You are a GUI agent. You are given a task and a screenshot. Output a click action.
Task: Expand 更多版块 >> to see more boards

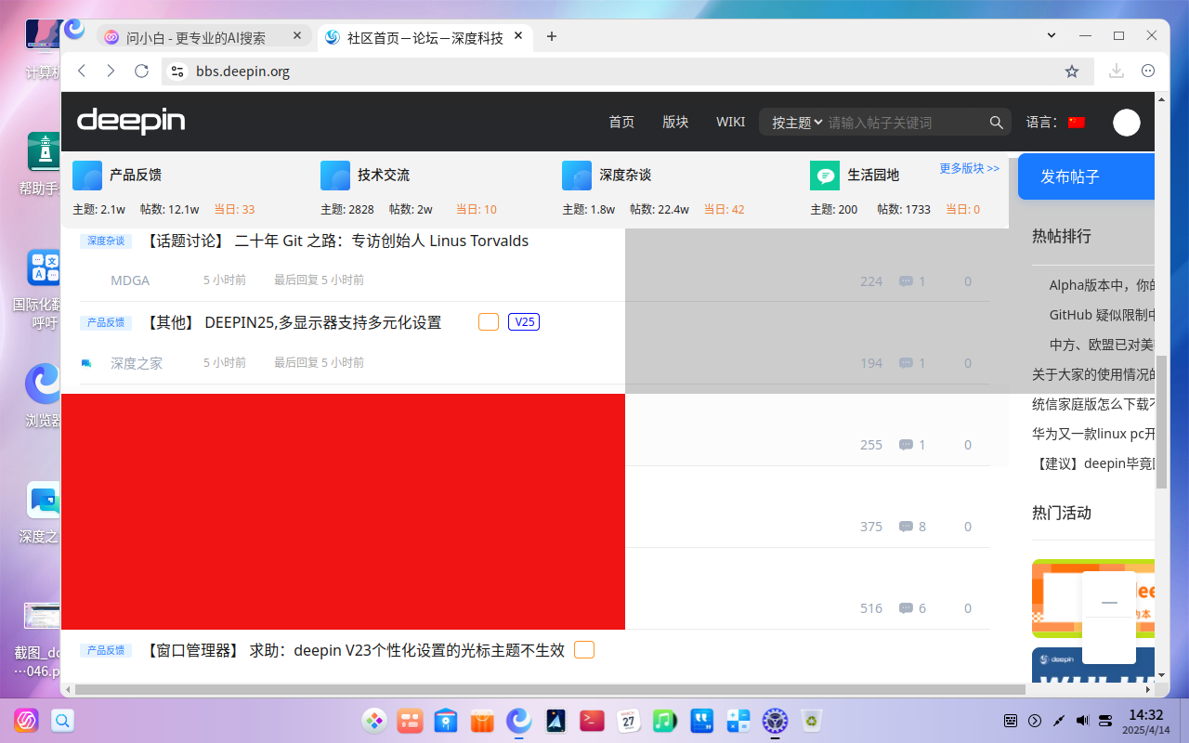969,168
